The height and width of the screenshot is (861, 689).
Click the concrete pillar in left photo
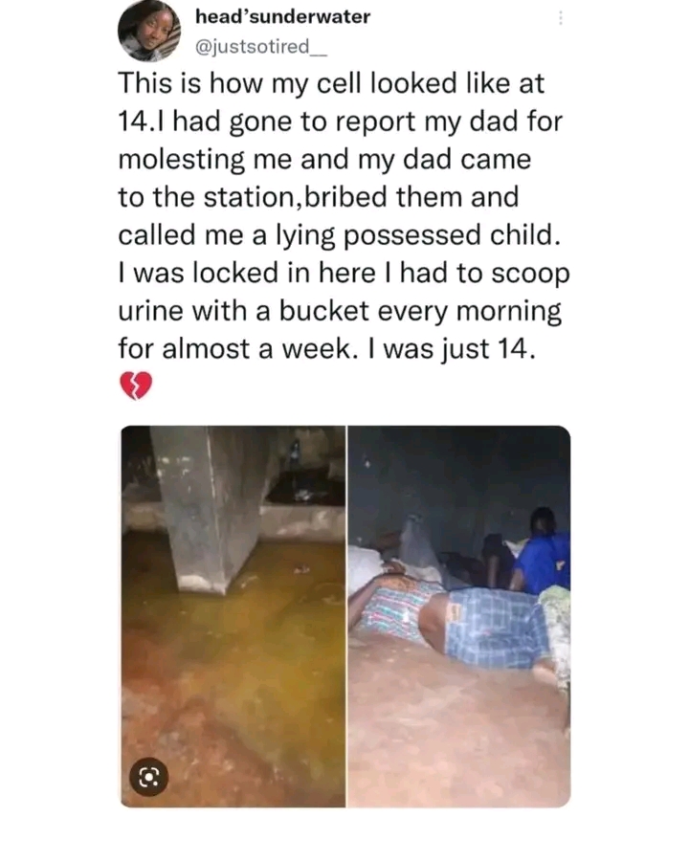point(211,511)
